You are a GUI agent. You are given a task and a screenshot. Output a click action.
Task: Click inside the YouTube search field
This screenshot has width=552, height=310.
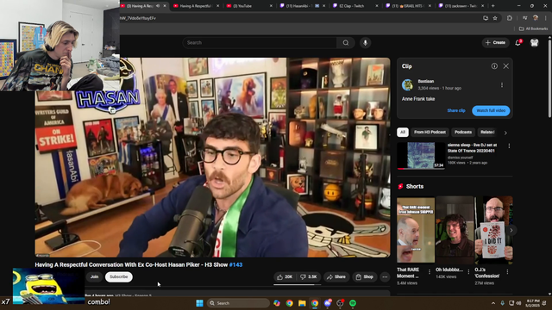[x=260, y=42]
